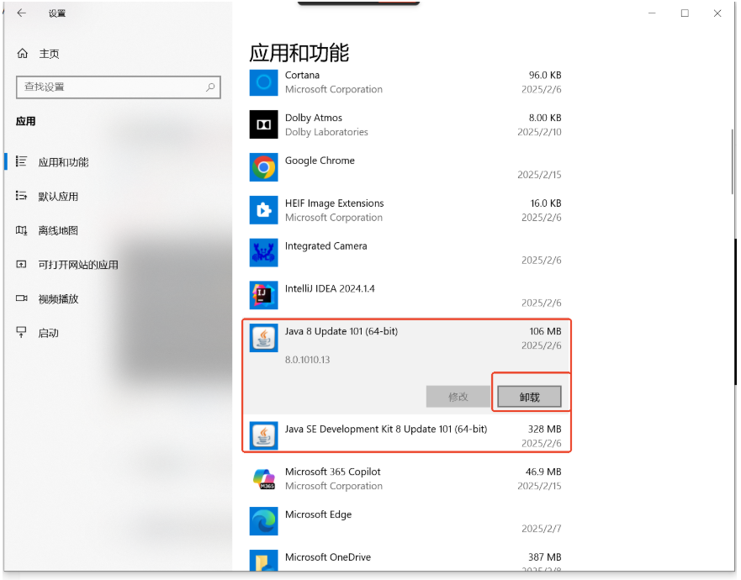Select the HEIF Image Extensions icon

click(264, 209)
